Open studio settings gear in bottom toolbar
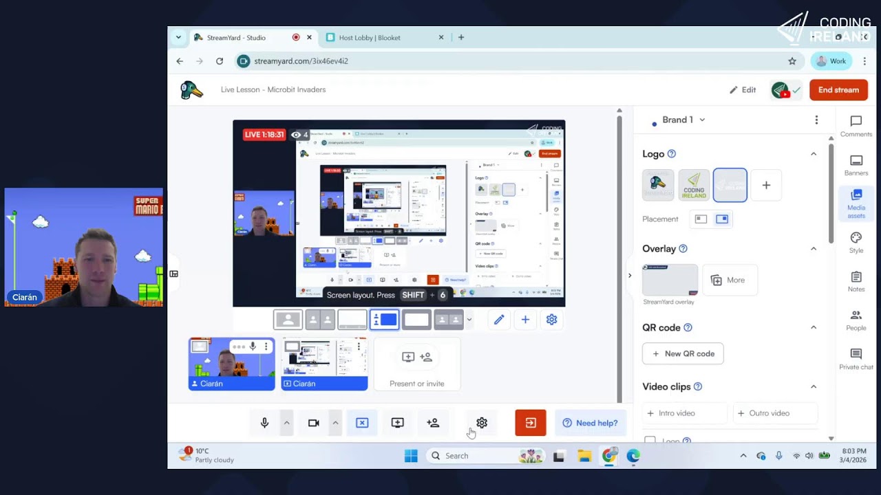 pos(482,423)
